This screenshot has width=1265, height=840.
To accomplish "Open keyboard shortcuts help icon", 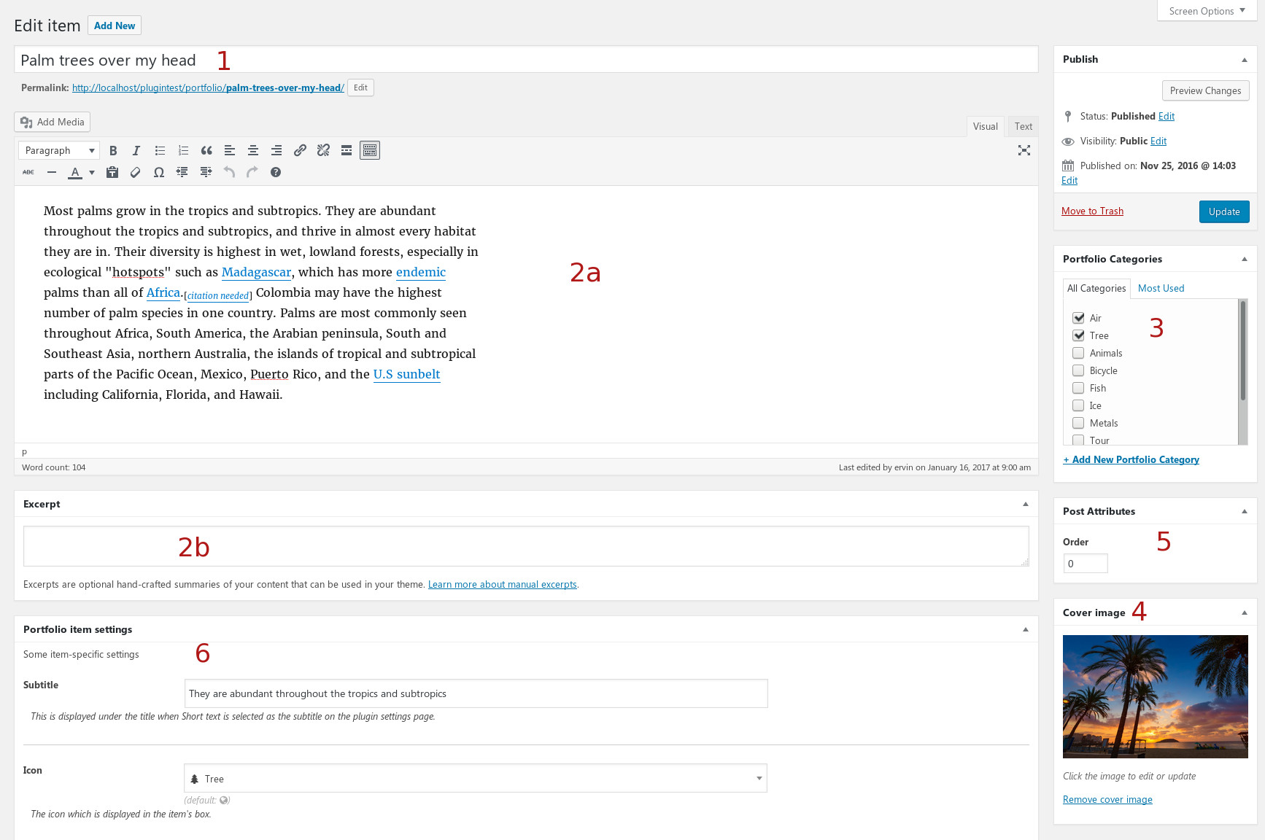I will [276, 172].
